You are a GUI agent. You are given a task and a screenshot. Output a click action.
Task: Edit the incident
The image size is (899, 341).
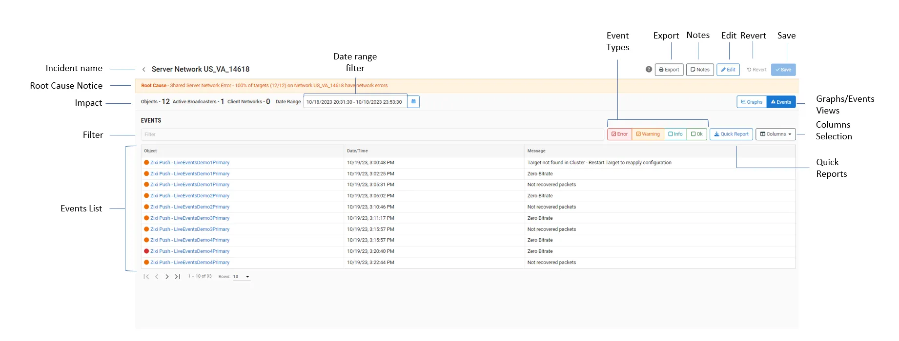click(x=728, y=70)
